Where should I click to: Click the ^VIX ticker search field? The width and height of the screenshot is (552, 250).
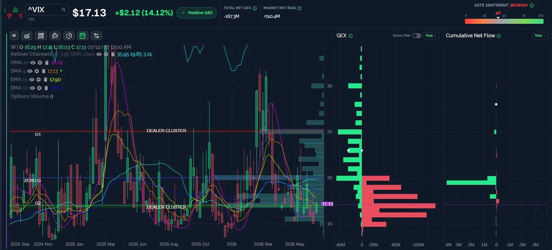pos(47,10)
